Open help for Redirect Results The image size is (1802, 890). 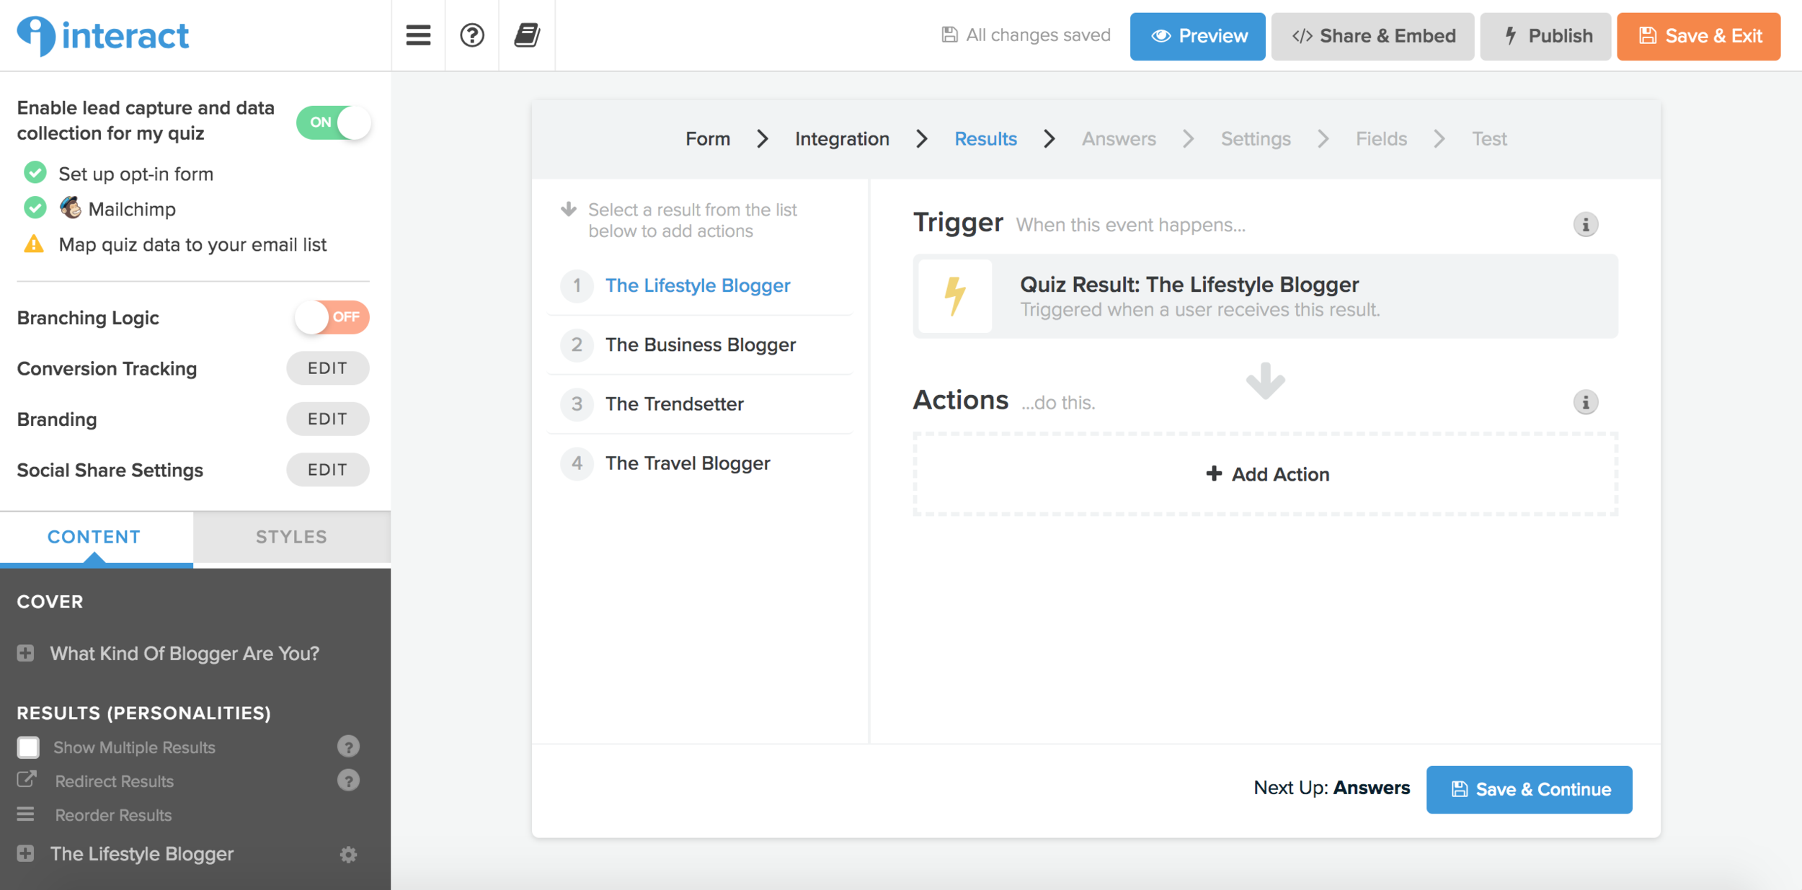click(348, 780)
